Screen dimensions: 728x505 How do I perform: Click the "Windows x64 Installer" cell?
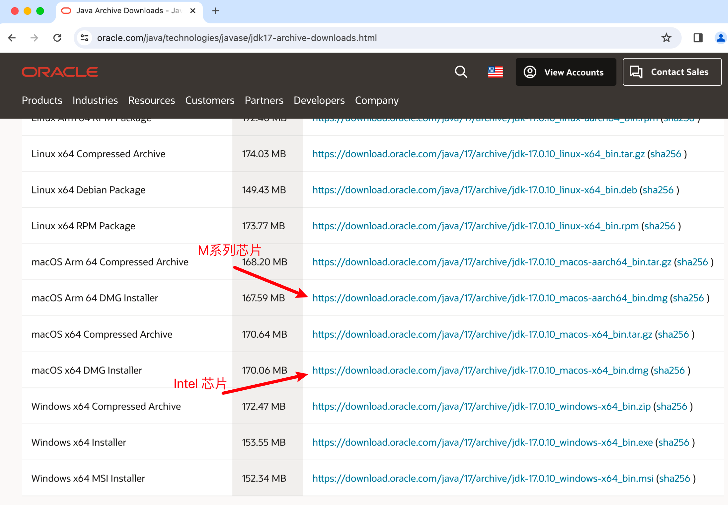(x=127, y=442)
